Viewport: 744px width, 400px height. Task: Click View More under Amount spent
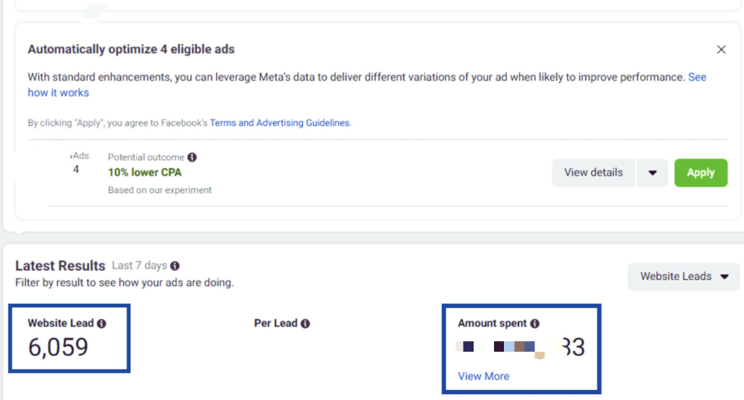point(483,376)
